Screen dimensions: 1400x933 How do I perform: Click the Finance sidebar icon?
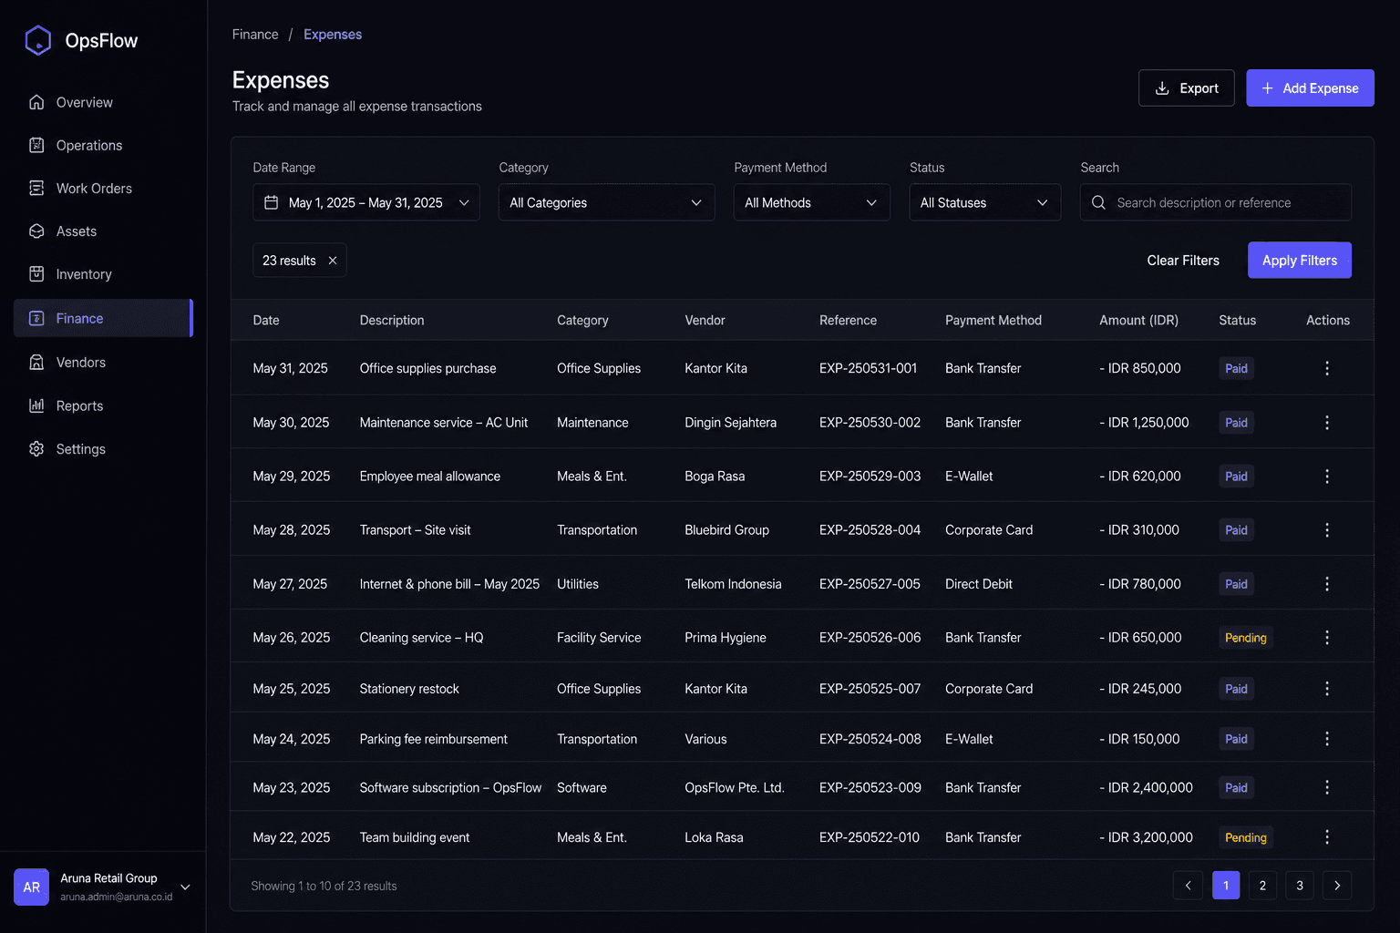[x=36, y=318]
